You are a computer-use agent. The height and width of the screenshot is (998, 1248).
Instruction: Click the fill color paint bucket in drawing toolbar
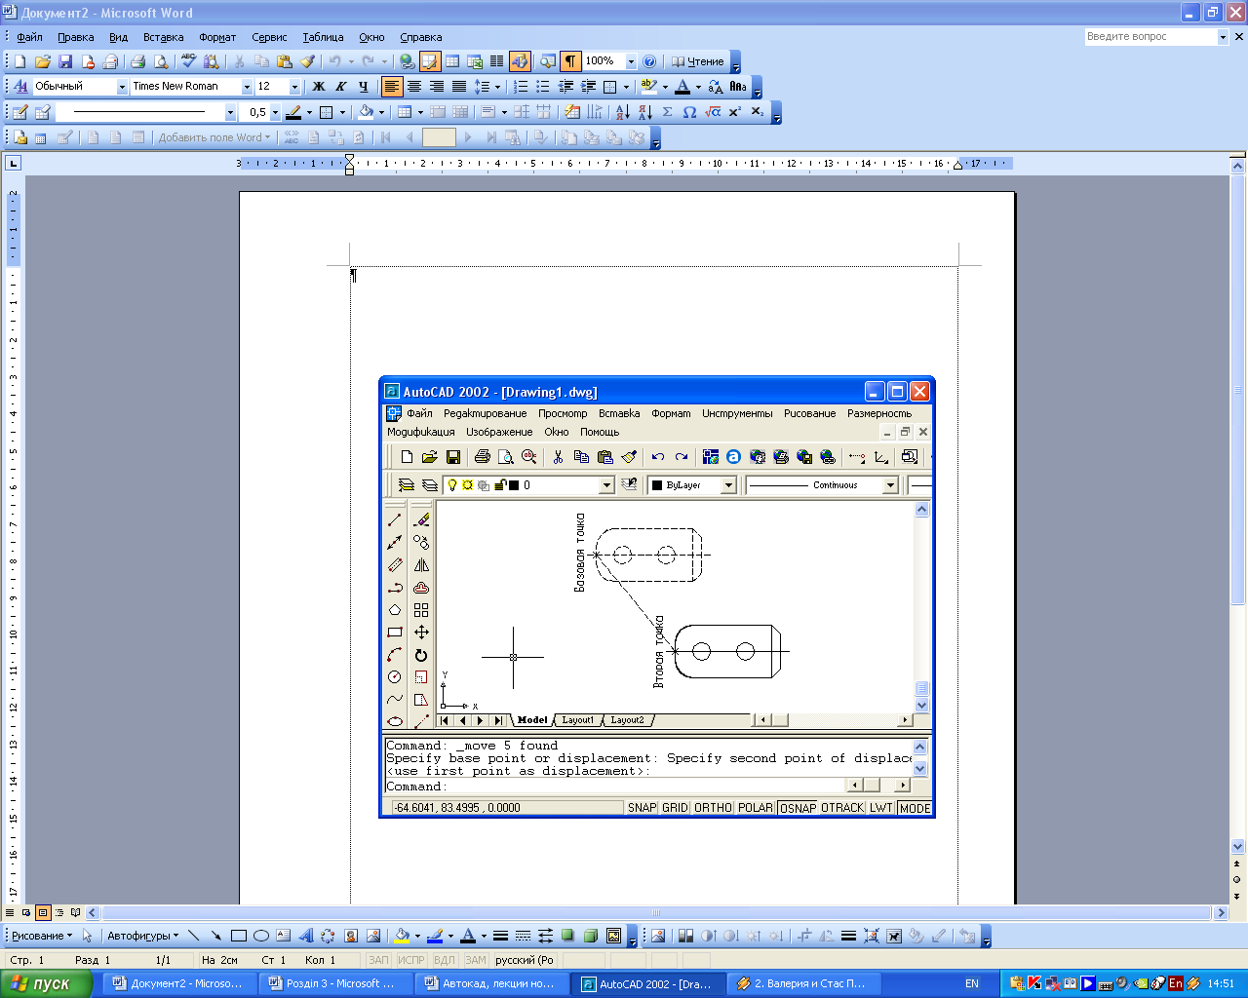401,936
